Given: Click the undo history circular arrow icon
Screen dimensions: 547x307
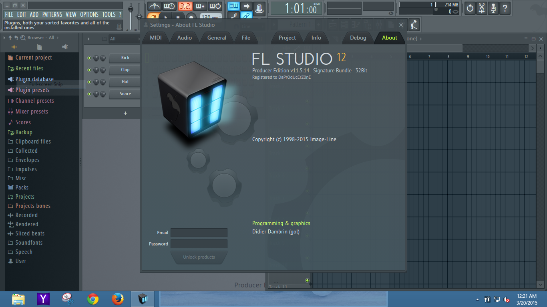Looking at the screenshot, I should tap(470, 8).
